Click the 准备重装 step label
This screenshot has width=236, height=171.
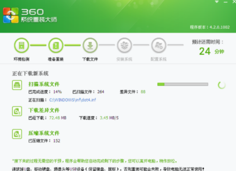point(56,59)
